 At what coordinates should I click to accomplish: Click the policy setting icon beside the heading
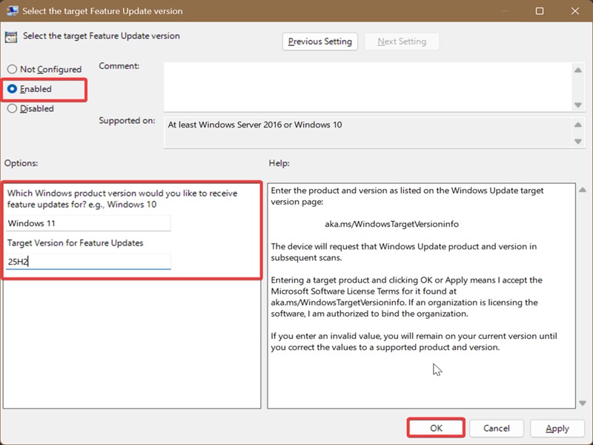(11, 37)
